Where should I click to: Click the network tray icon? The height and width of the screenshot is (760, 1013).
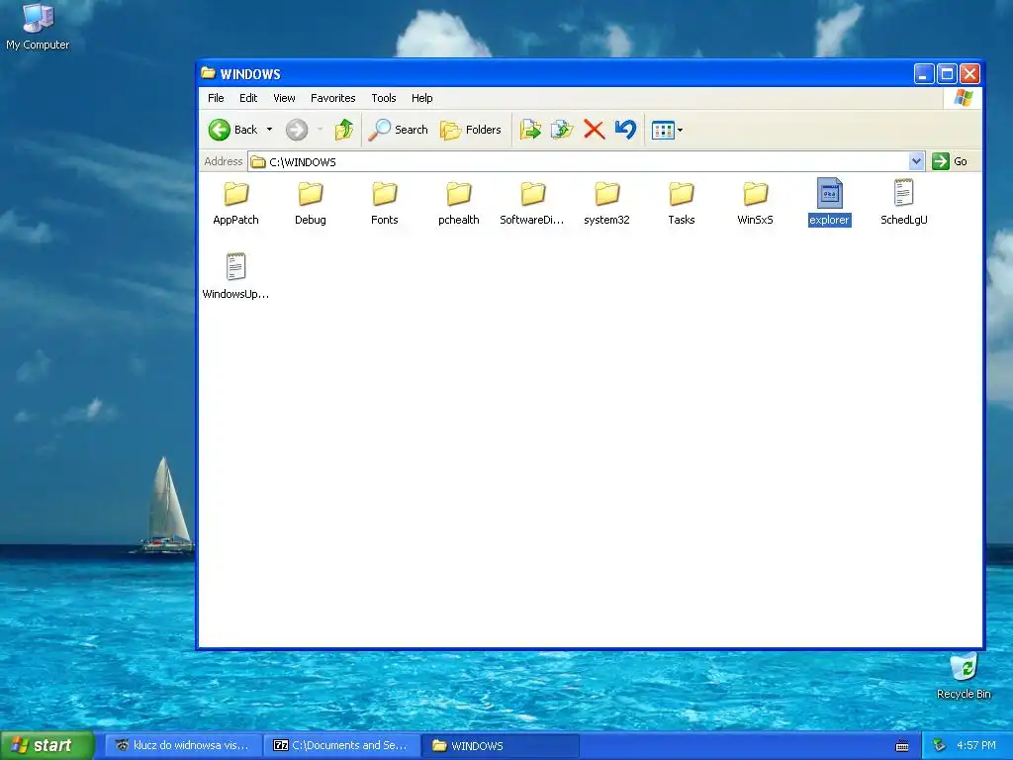point(940,746)
